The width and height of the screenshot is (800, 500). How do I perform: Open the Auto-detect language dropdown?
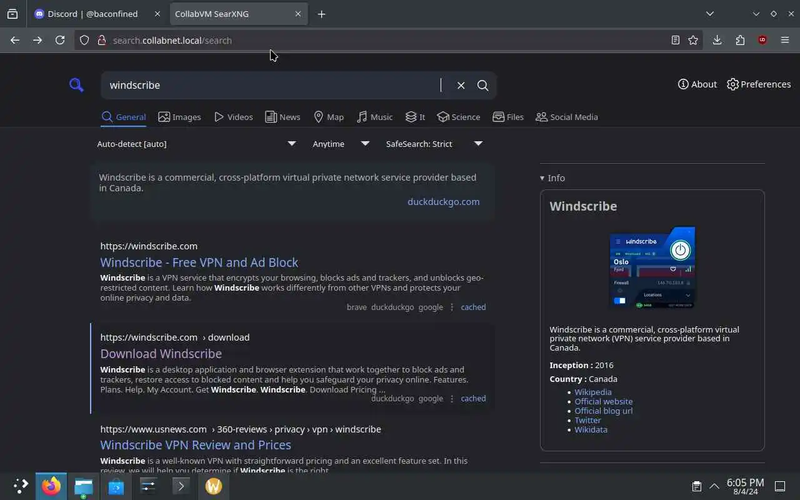coord(196,144)
